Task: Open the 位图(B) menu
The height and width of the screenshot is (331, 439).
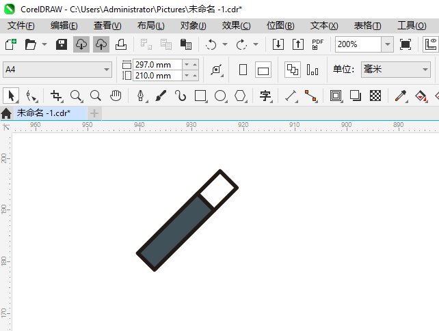Action: (280, 26)
